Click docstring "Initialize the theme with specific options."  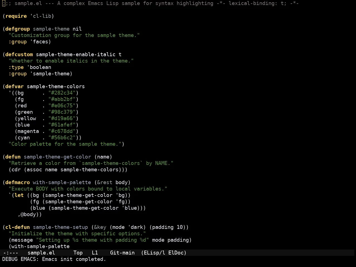(77, 234)
